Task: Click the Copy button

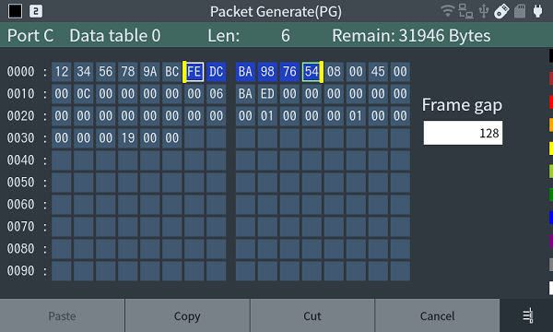Action: [x=187, y=315]
